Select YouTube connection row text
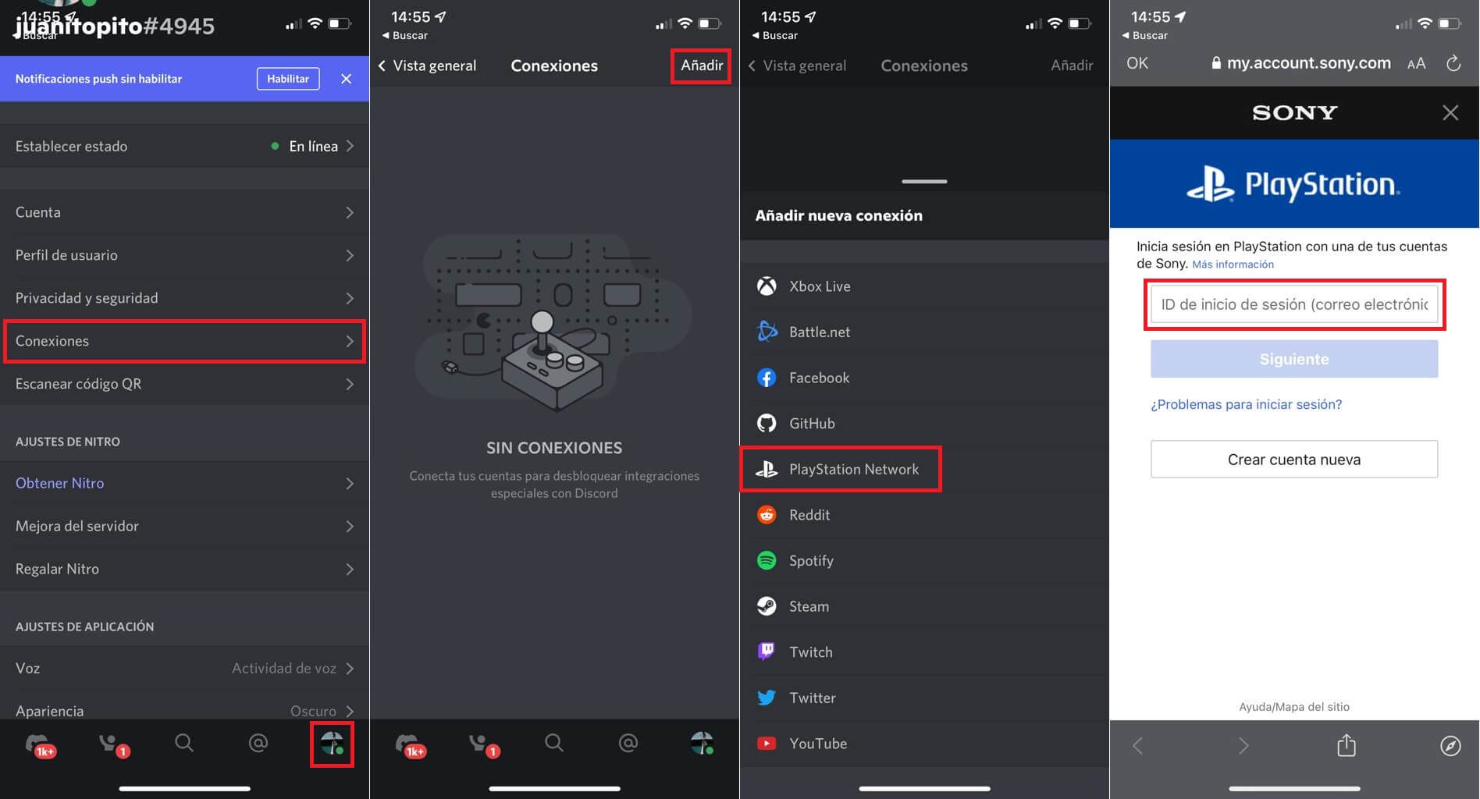The height and width of the screenshot is (799, 1480). coord(818,744)
